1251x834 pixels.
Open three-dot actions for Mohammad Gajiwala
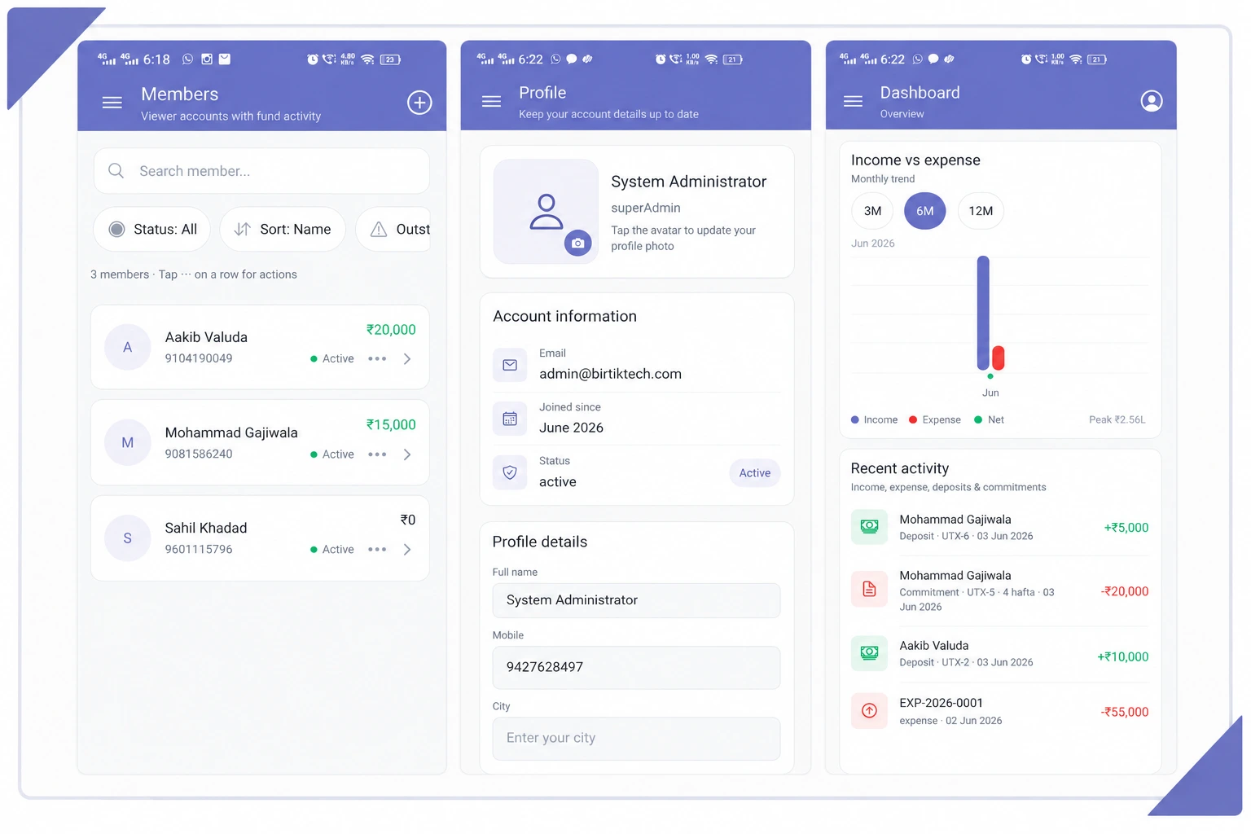pos(377,454)
